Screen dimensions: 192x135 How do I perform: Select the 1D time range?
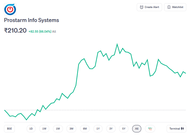tap(31, 129)
